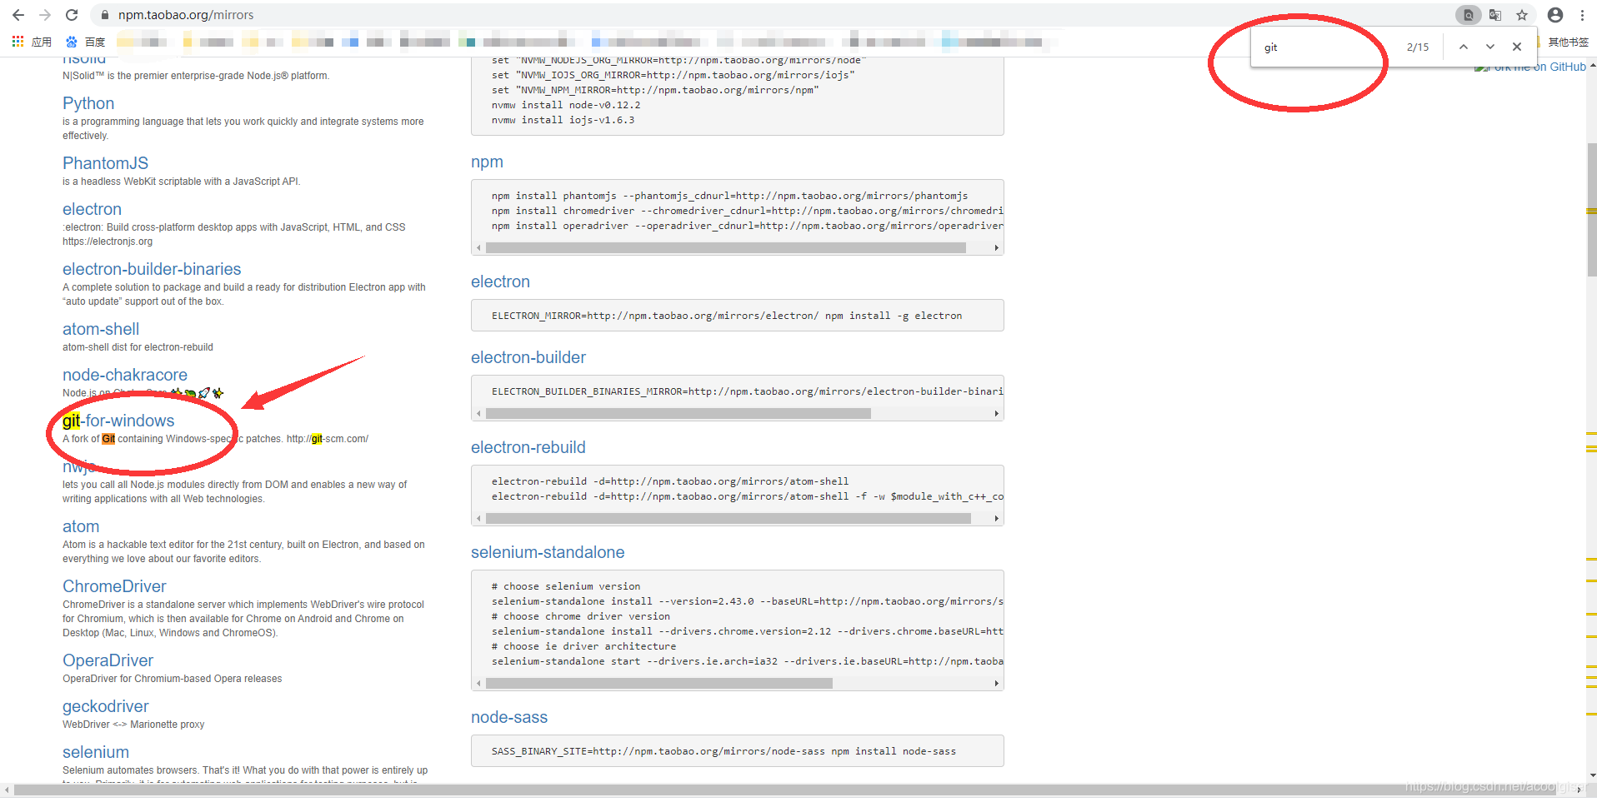Click the electron section heading on the right
The width and height of the screenshot is (1597, 802).
500,281
